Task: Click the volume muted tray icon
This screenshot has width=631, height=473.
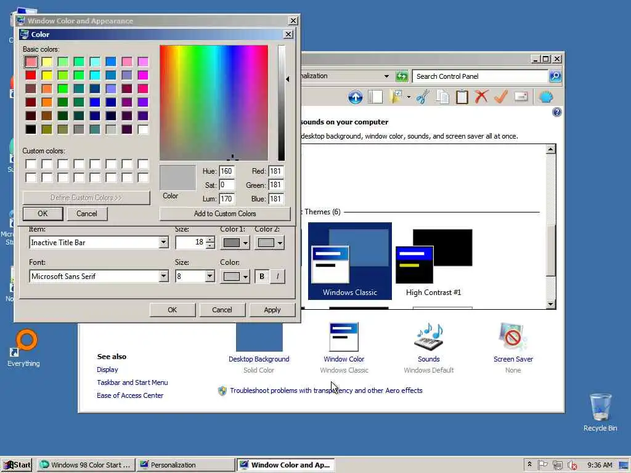Action: coord(572,465)
